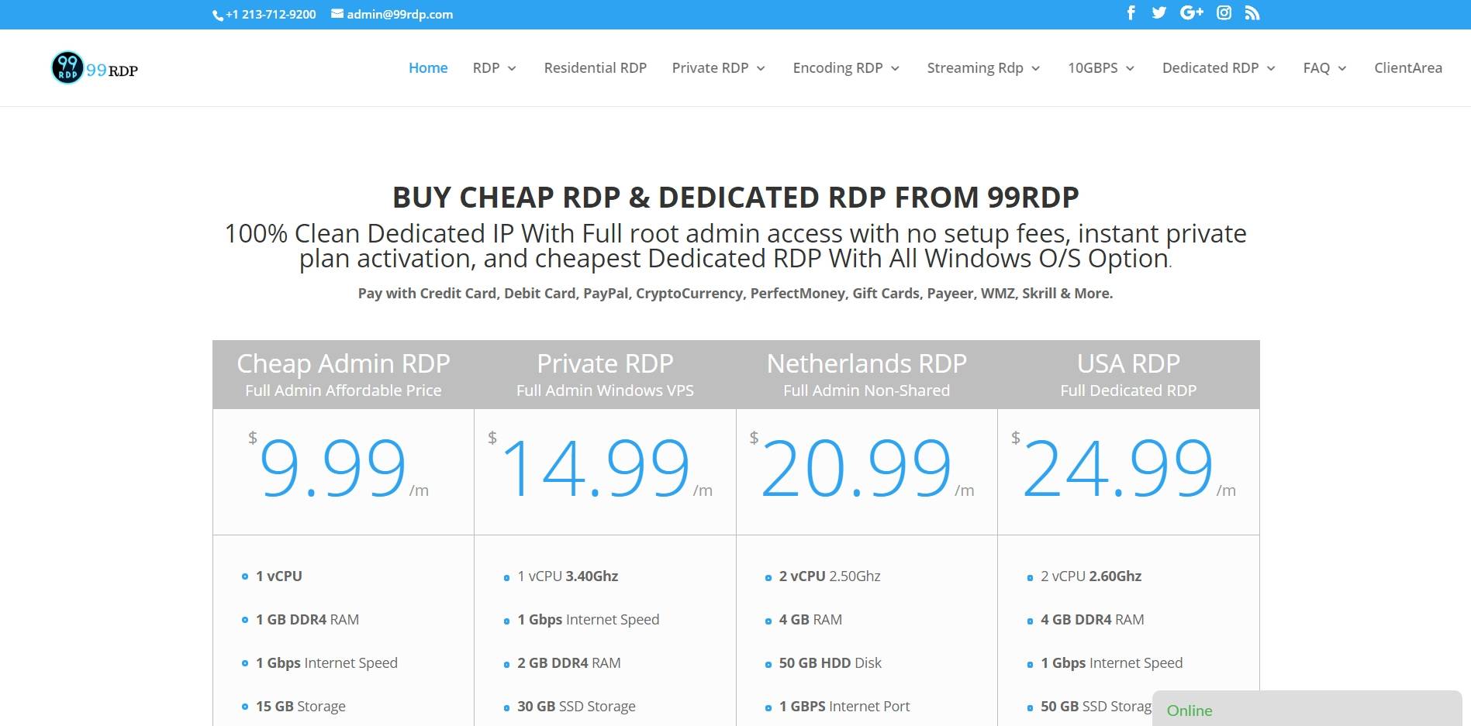Click '30 GB SSD Storage' feature text
This screenshot has width=1471, height=726.
point(576,706)
